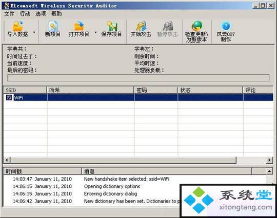Sort by SSID column header
Viewport: 277px width, 218px height.
point(25,90)
